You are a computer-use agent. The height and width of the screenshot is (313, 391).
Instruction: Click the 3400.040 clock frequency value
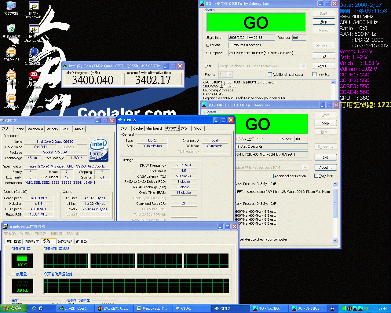[93, 80]
